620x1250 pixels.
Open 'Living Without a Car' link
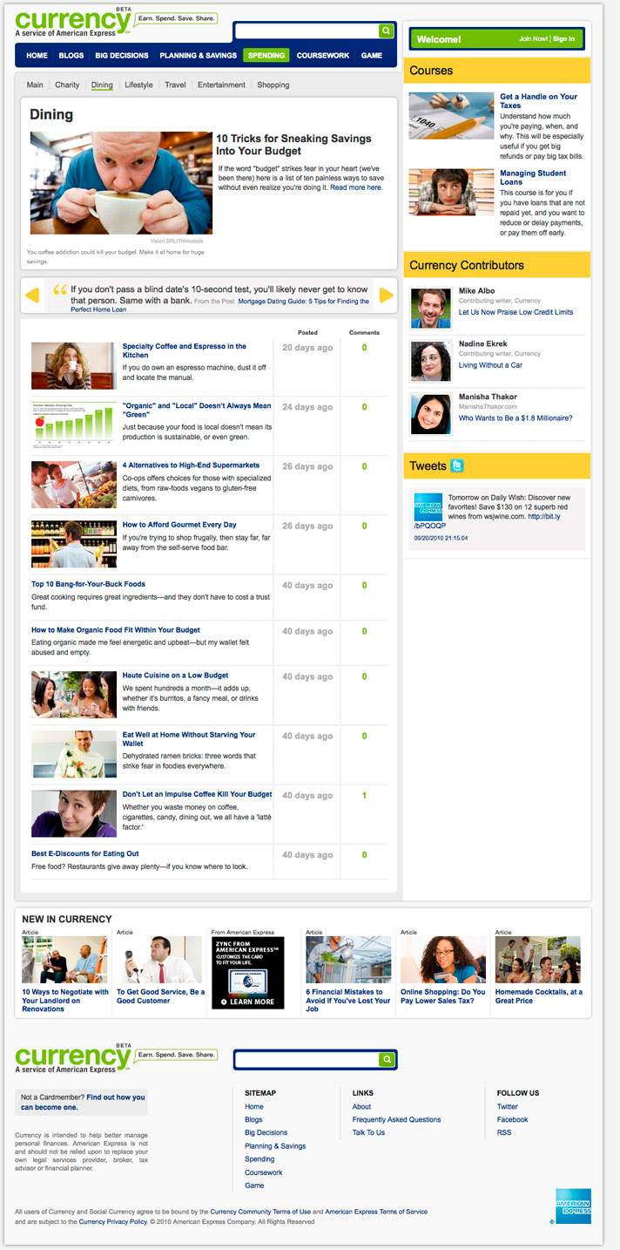(490, 365)
